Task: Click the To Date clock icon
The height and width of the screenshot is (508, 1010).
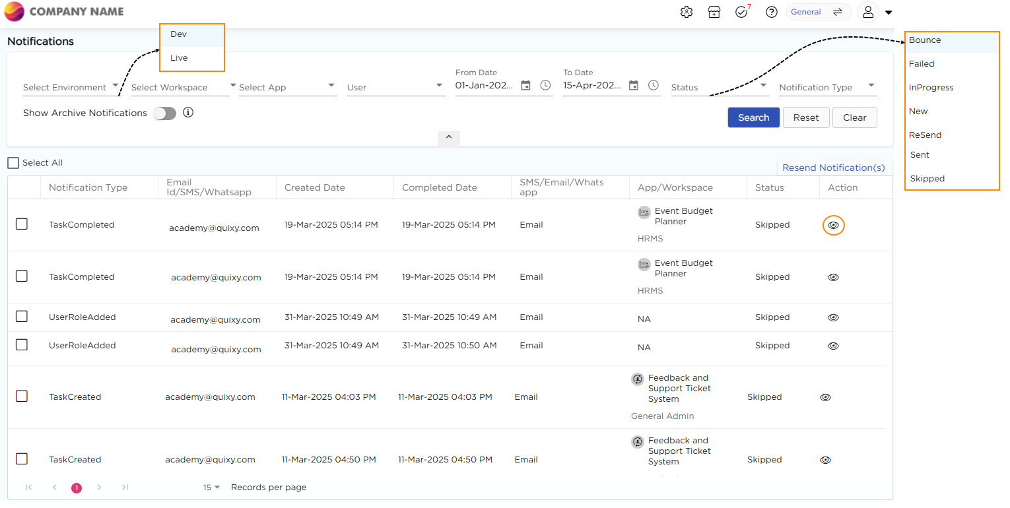Action: [x=653, y=86]
